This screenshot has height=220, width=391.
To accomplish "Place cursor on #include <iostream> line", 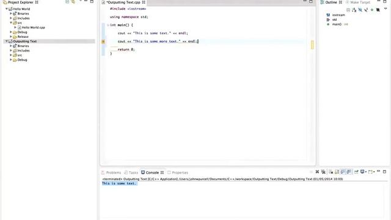I will point(128,9).
